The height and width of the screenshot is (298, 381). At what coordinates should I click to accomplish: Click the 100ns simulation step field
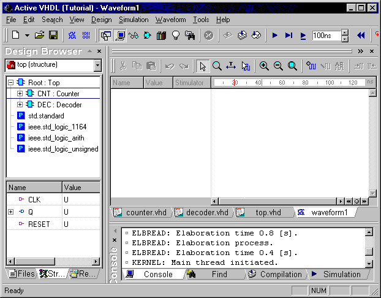click(x=325, y=36)
